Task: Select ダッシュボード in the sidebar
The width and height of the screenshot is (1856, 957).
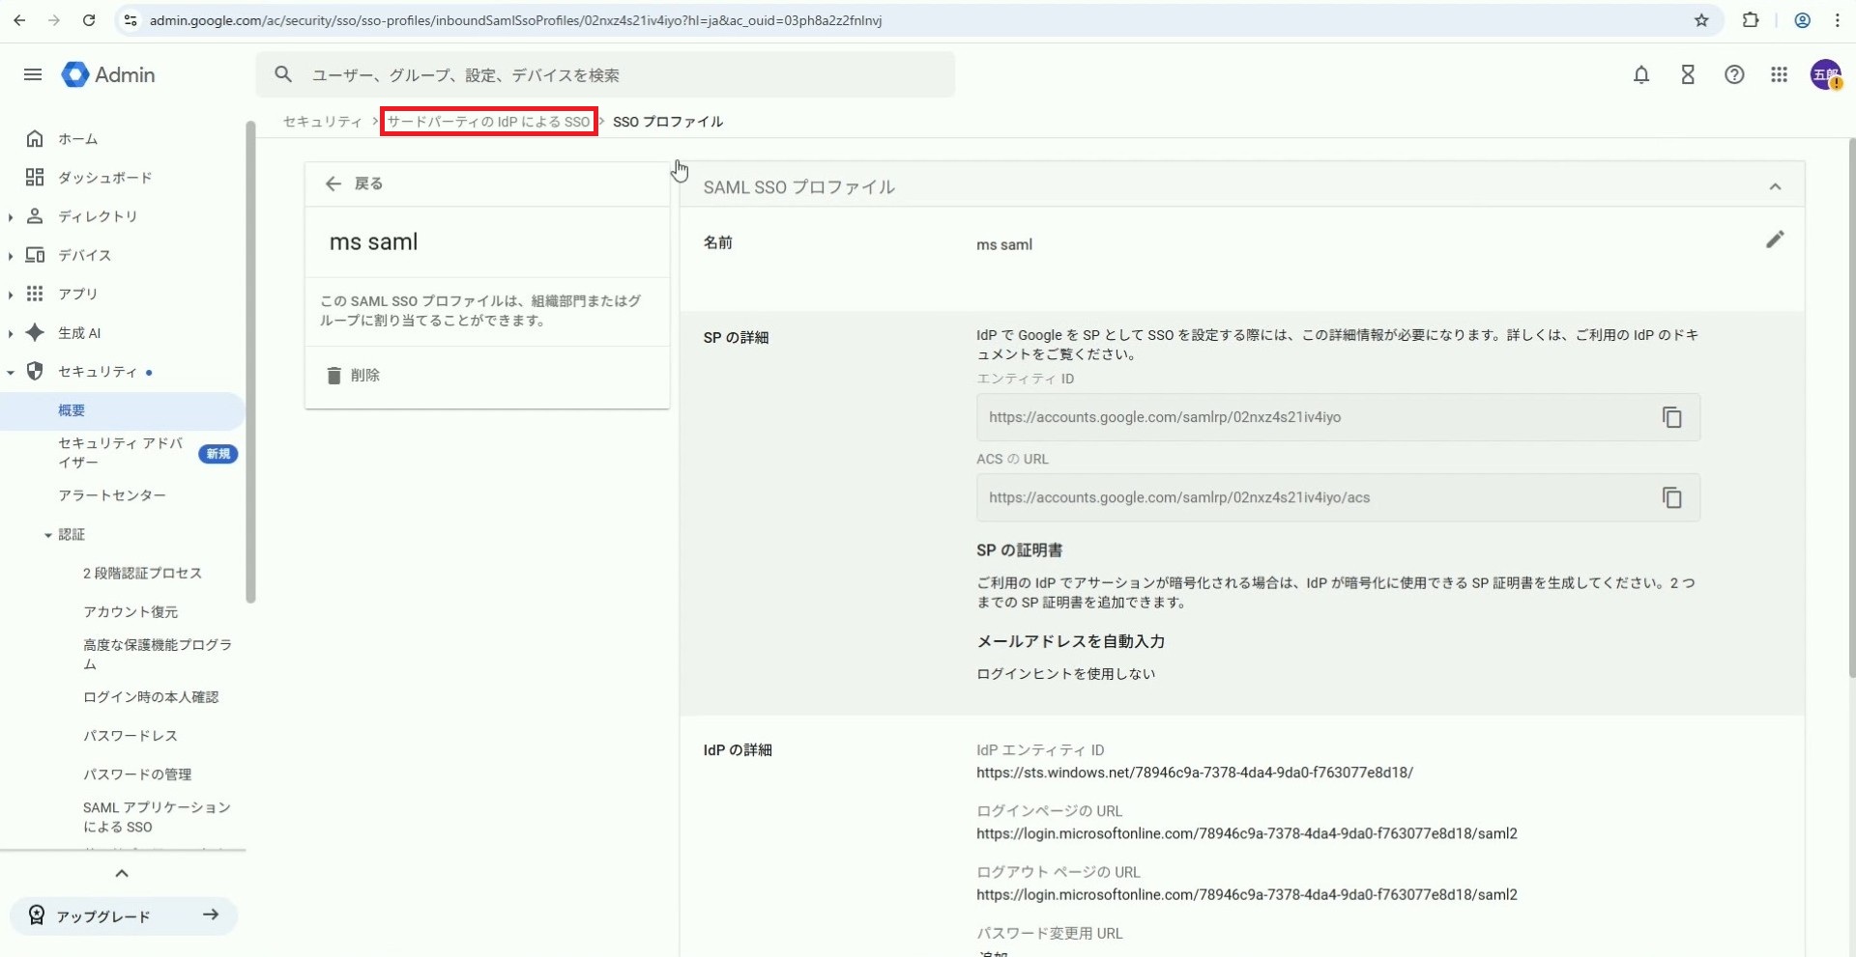Action: 104,178
